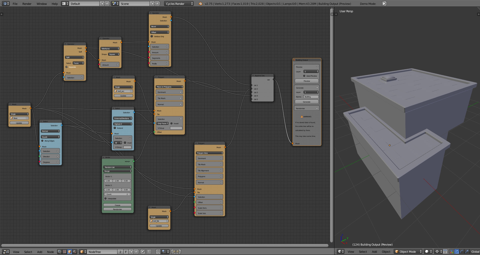Select the compositing sphere tree type icon

pos(75,252)
